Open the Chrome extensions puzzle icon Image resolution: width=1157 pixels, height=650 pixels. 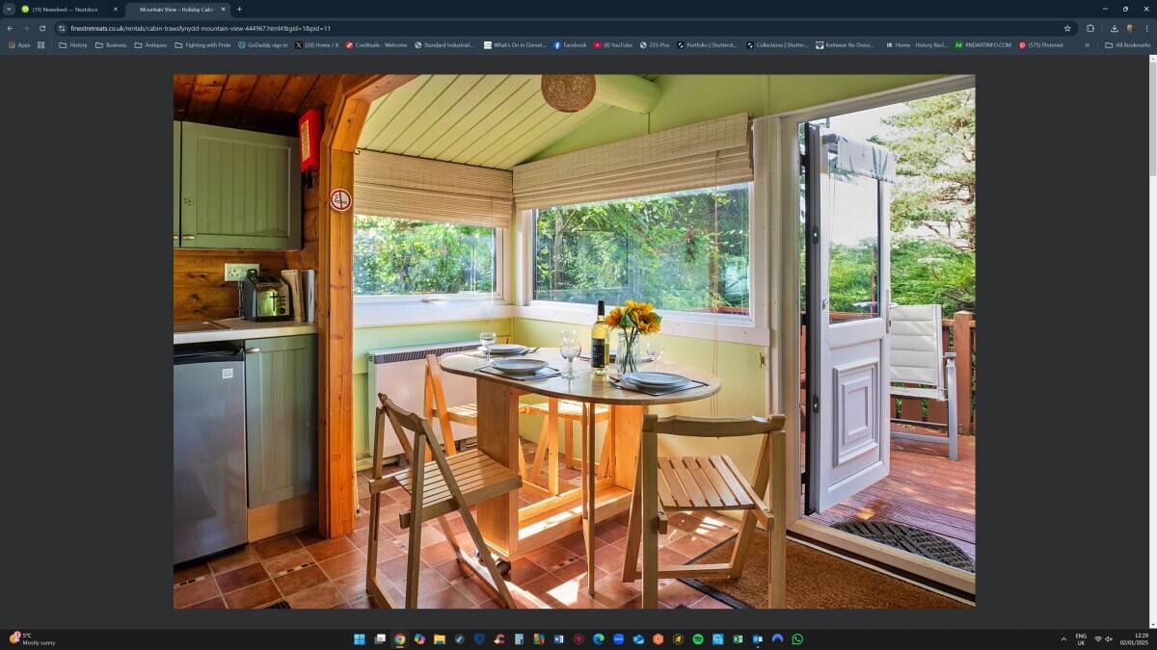coord(1090,28)
